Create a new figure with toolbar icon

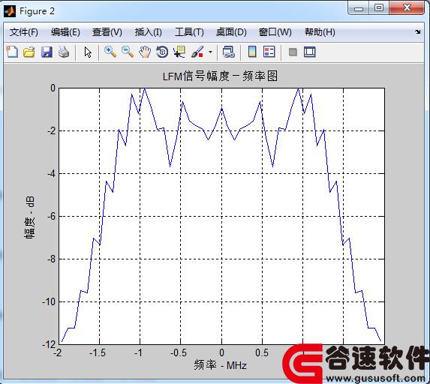pyautogui.click(x=12, y=52)
